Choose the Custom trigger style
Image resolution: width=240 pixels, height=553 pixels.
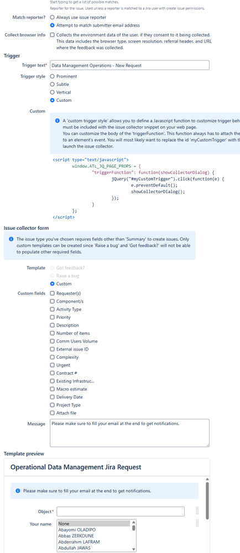pyautogui.click(x=53, y=100)
